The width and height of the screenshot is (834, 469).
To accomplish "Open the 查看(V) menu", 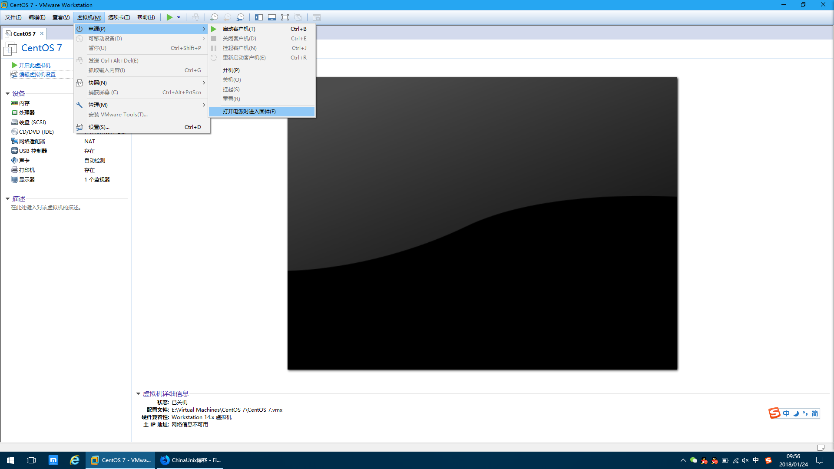I will pos(61,17).
